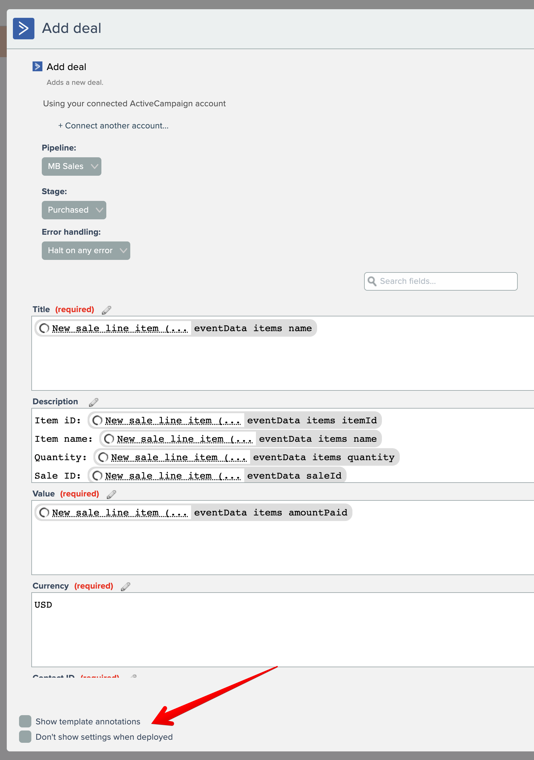534x760 pixels.
Task: Click the pencil icon next to Title
Action: (x=106, y=310)
